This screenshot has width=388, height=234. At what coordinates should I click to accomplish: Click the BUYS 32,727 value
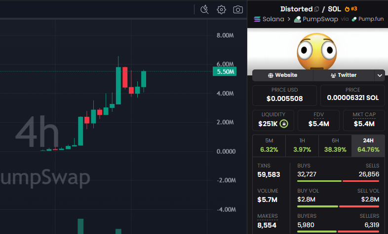(x=307, y=174)
